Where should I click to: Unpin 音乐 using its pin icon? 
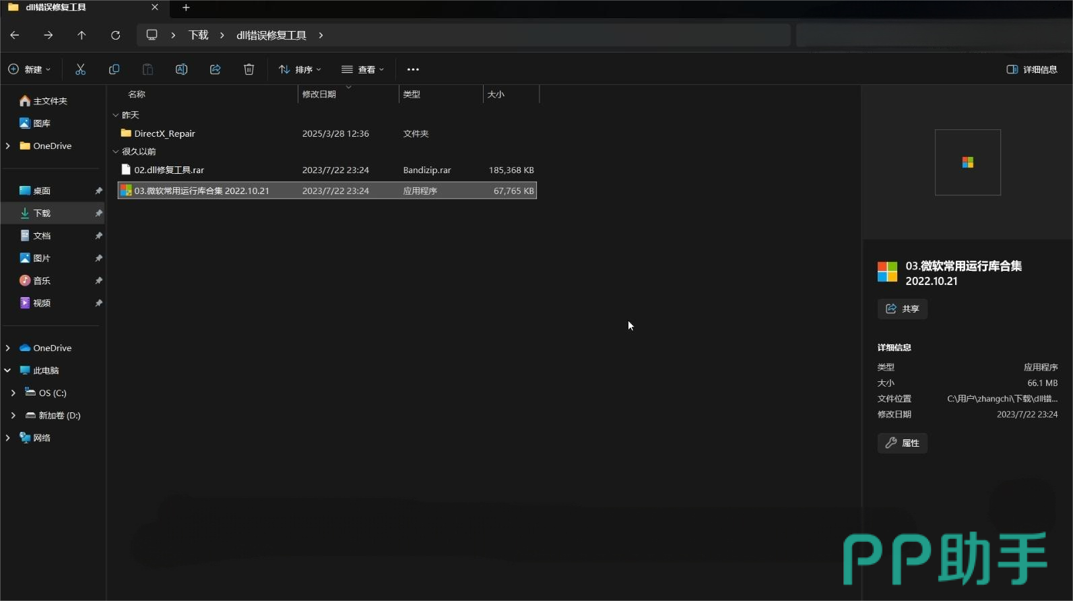click(x=98, y=280)
